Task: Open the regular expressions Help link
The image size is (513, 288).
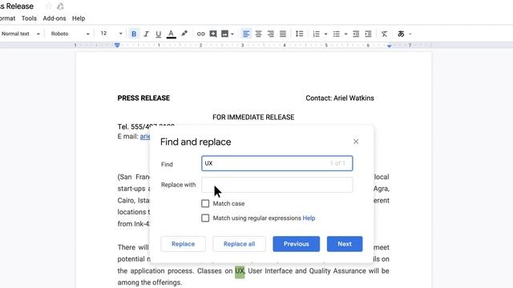Action: pyautogui.click(x=309, y=218)
